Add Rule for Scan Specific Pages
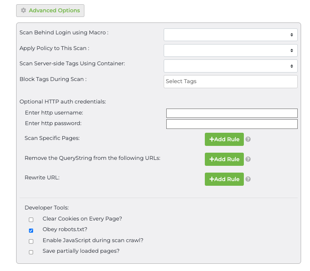310x271 pixels. pyautogui.click(x=224, y=139)
